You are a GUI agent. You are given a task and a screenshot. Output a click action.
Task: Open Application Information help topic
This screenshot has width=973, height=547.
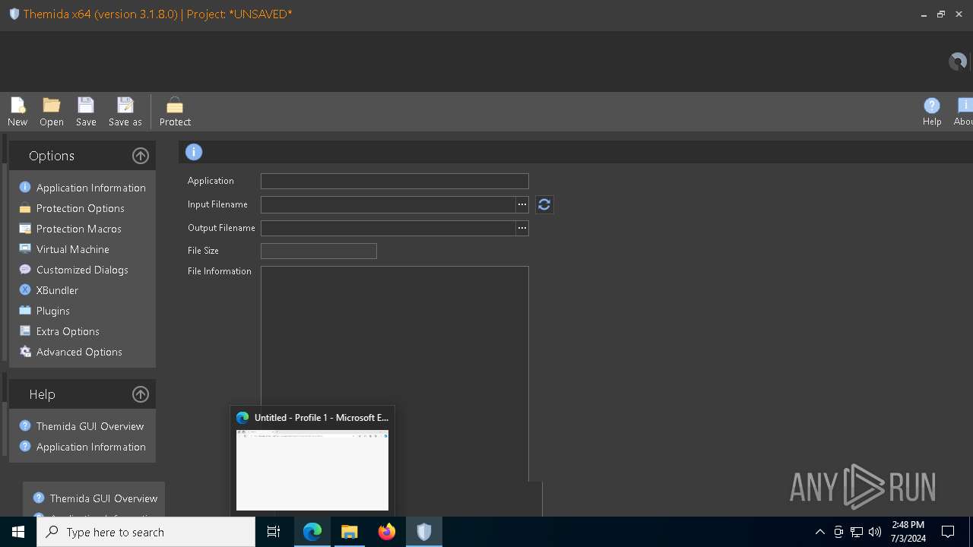[x=82, y=447]
